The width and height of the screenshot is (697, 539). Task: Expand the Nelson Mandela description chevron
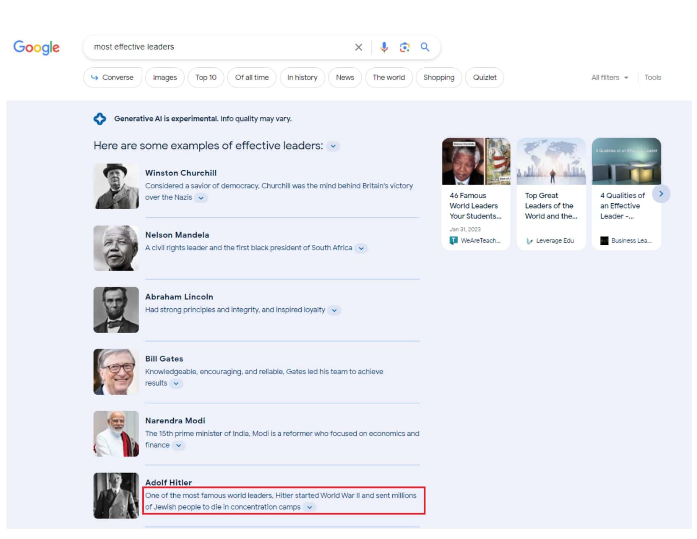(361, 249)
